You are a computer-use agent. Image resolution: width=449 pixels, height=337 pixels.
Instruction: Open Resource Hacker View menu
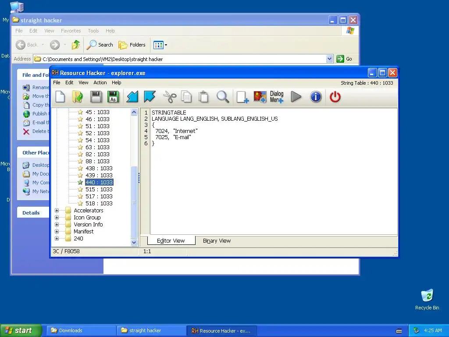(x=83, y=82)
